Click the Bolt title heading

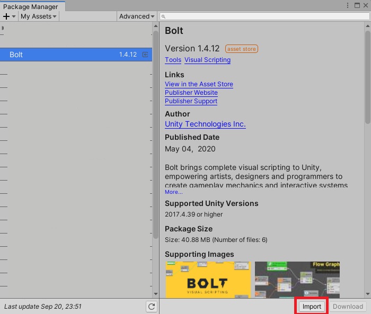click(174, 31)
